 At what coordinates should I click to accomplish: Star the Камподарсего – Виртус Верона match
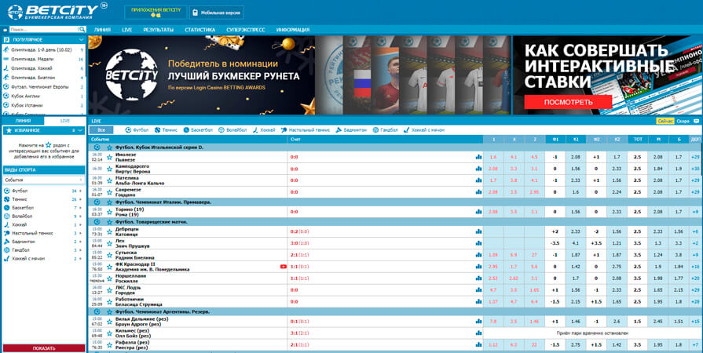[109, 169]
